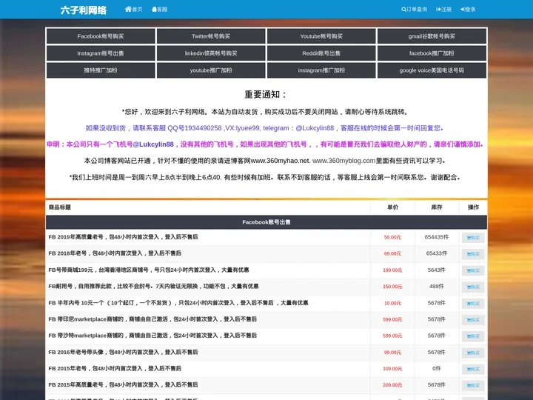Viewport: 533px width, 400px height.
Task: Click the FB 2016年老号带头像 product title
Action: click(x=123, y=352)
